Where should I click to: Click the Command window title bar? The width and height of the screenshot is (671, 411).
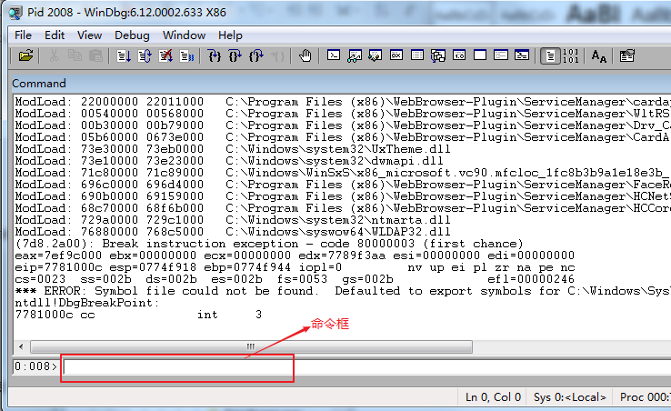pos(340,83)
